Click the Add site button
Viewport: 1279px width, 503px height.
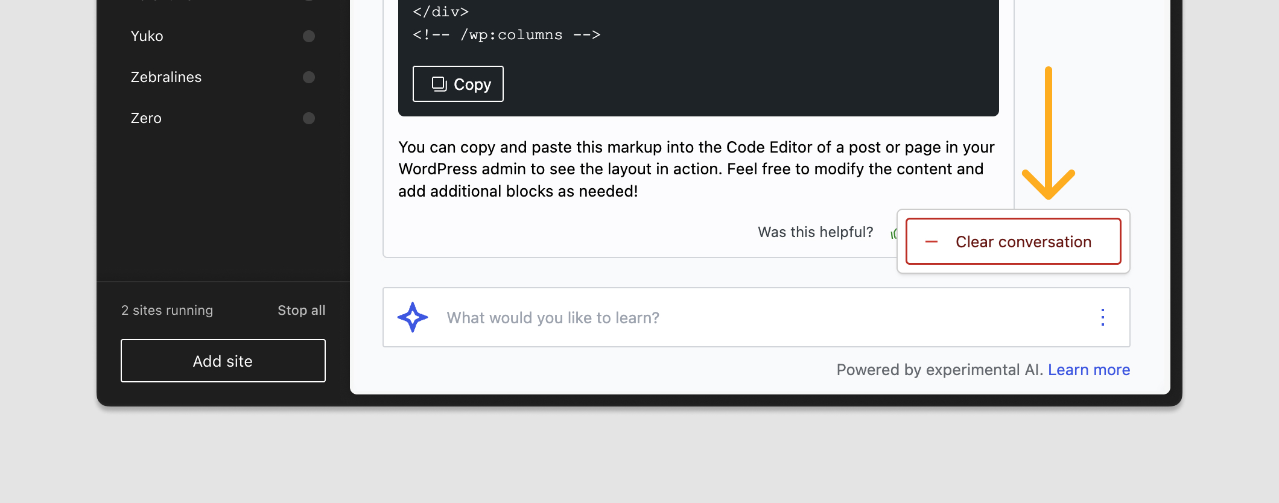point(223,360)
